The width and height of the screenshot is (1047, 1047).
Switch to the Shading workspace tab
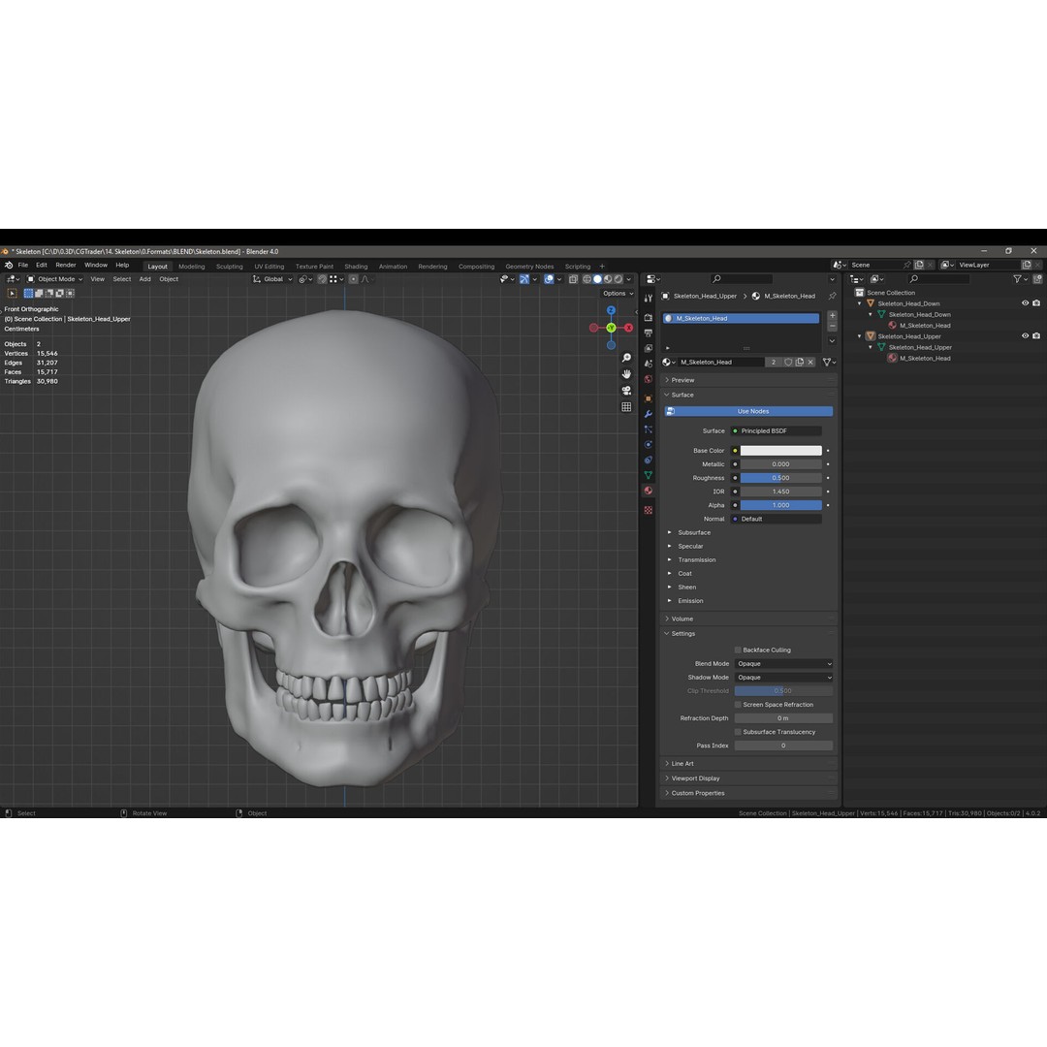coord(356,266)
